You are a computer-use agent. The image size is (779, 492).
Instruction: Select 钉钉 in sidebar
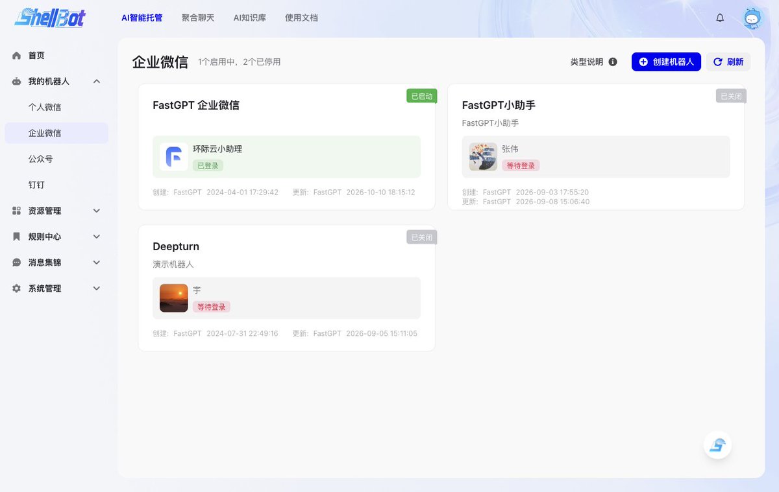pos(56,185)
